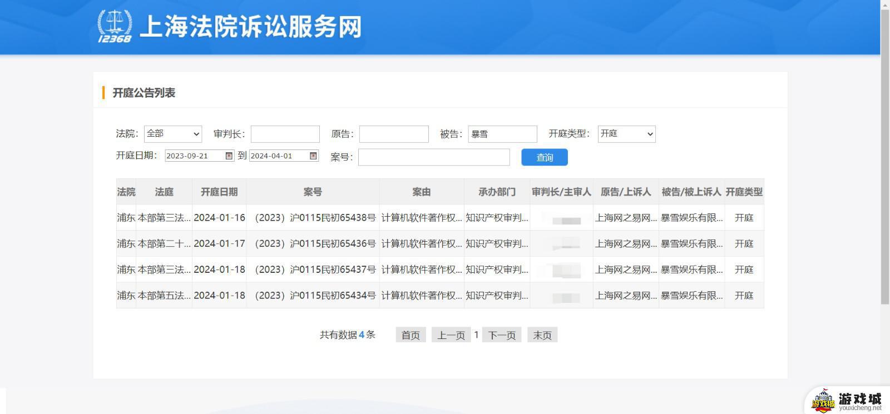Viewport: 890px width, 414px height.
Task: Click the 上海法院诉讼服务网 site title
Action: tap(251, 27)
